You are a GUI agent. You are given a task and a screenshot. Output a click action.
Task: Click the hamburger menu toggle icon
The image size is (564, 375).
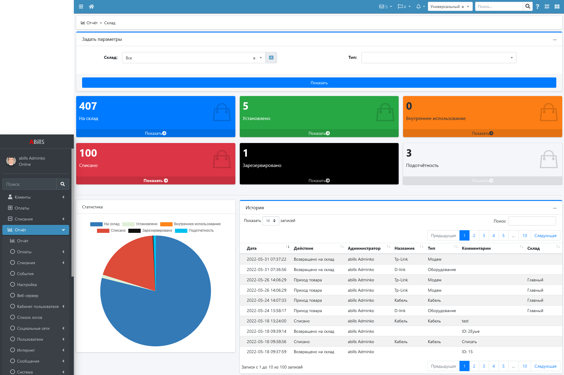tap(81, 7)
